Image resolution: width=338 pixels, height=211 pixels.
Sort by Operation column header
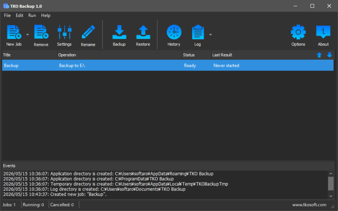(x=120, y=55)
